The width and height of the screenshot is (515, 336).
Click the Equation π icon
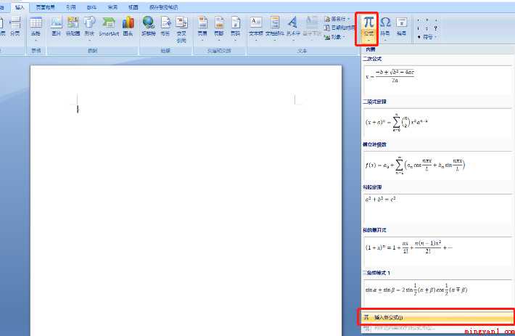pyautogui.click(x=368, y=22)
